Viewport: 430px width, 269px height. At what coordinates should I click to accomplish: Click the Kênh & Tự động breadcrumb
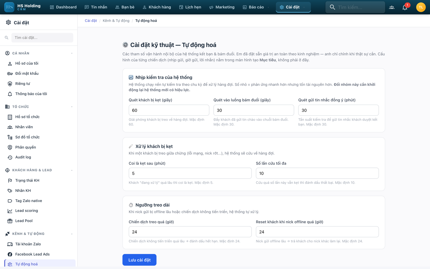coord(116,21)
